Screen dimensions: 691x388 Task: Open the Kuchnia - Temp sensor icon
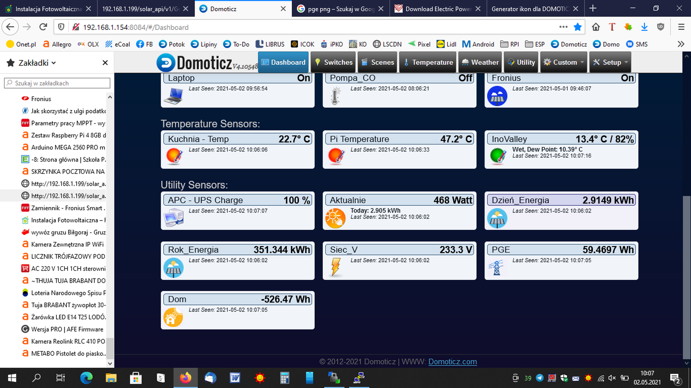(174, 156)
